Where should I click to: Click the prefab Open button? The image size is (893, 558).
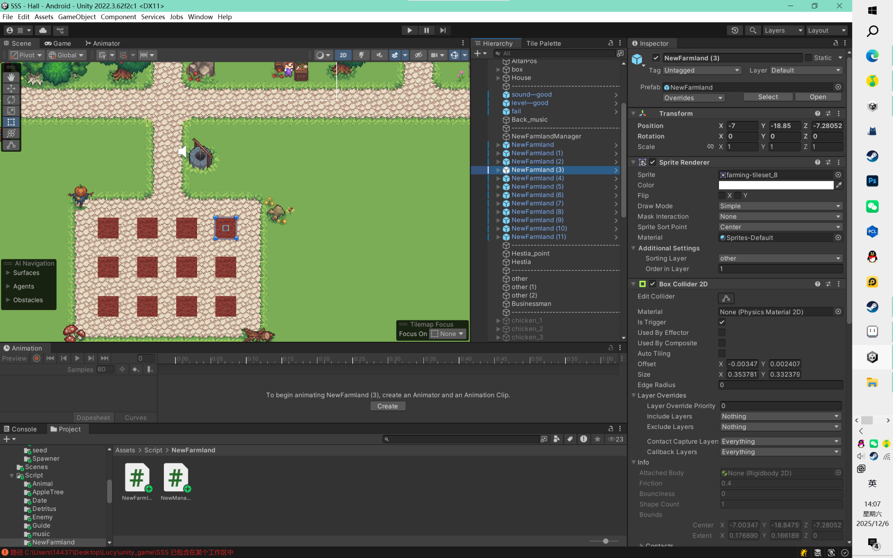(x=818, y=97)
